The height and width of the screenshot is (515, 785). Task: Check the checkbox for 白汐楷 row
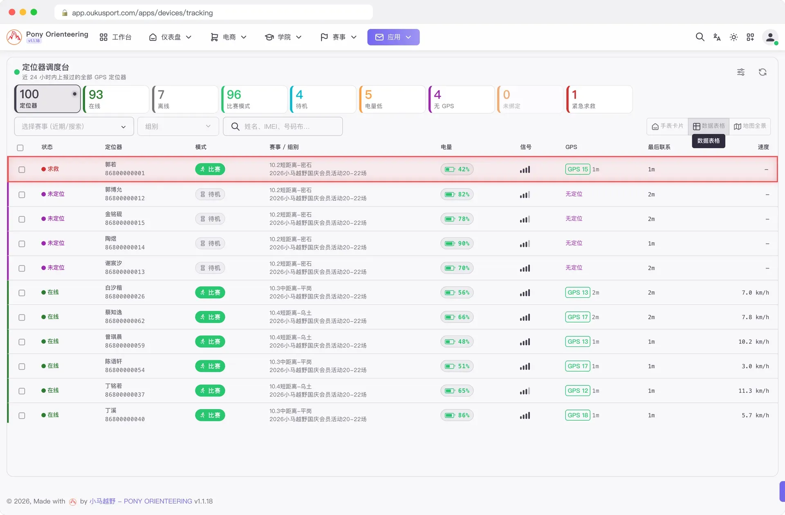pyautogui.click(x=22, y=293)
